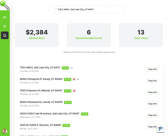Click eyes icon on 8048 S Peregrine row
This screenshot has height=136, width=168.
coord(78,79)
